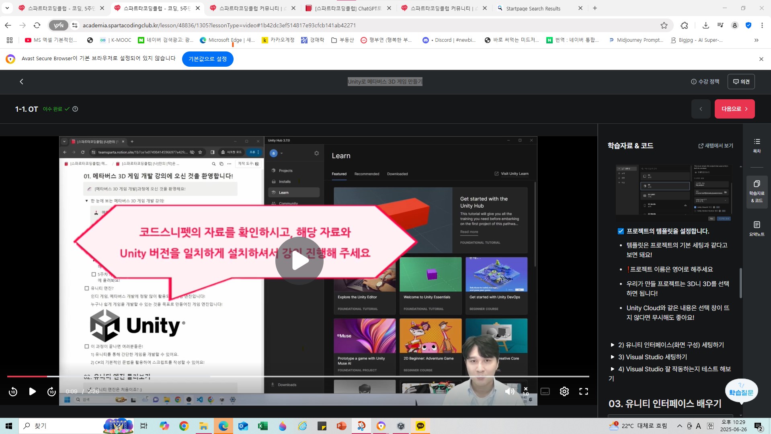Open browser downloads icon
Screen dimensions: 771x434
click(705, 25)
